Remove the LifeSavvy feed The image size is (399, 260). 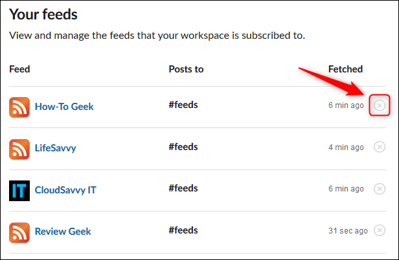coord(380,147)
